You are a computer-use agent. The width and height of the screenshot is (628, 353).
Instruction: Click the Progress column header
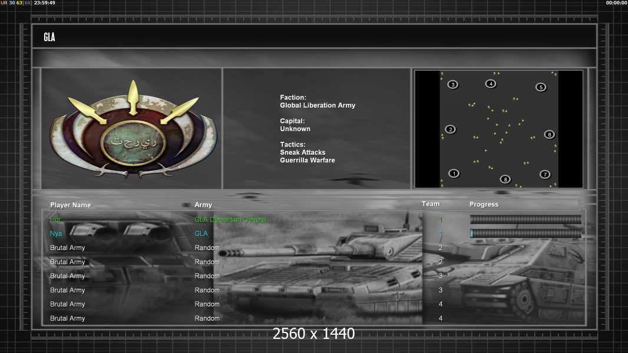coord(484,204)
